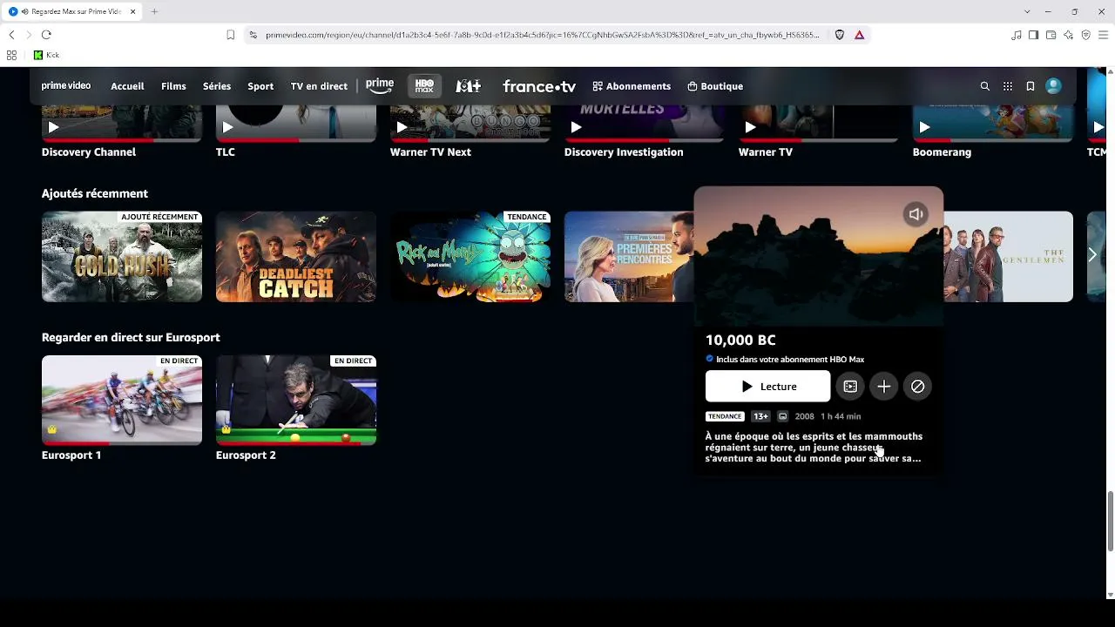Open the Eurosport 2 live thumbnail

(x=296, y=401)
